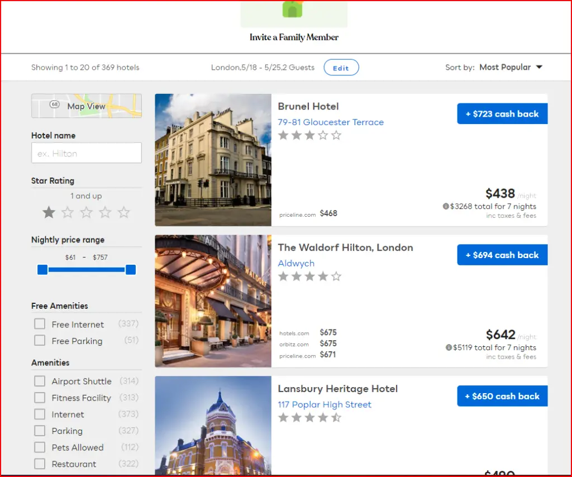
Task: Click the hotels.com $675 price
Action: coord(328,332)
